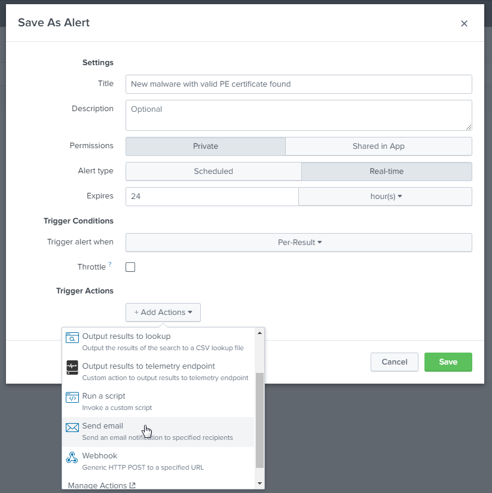This screenshot has width=492, height=493.
Task: Open the Add Actions dropdown
Action: [163, 312]
